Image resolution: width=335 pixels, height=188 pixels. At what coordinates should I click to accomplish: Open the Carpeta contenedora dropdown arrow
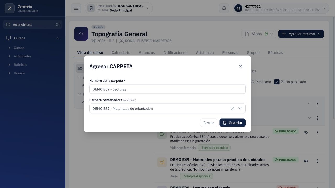pos(240,108)
